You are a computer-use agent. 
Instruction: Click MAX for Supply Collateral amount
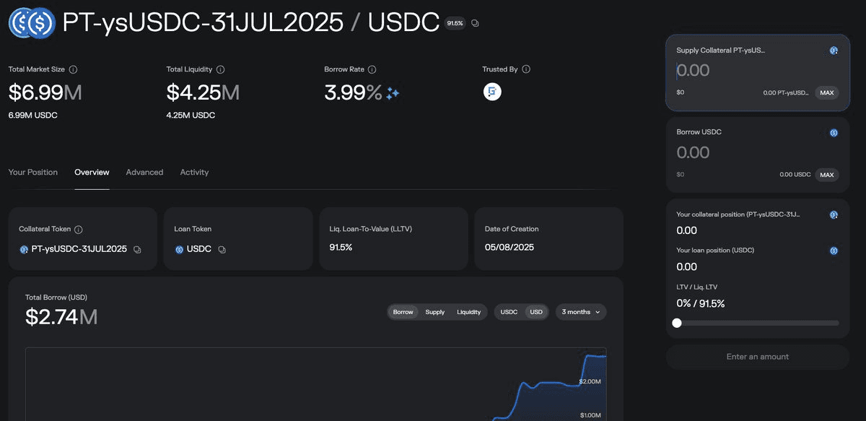pyautogui.click(x=827, y=92)
